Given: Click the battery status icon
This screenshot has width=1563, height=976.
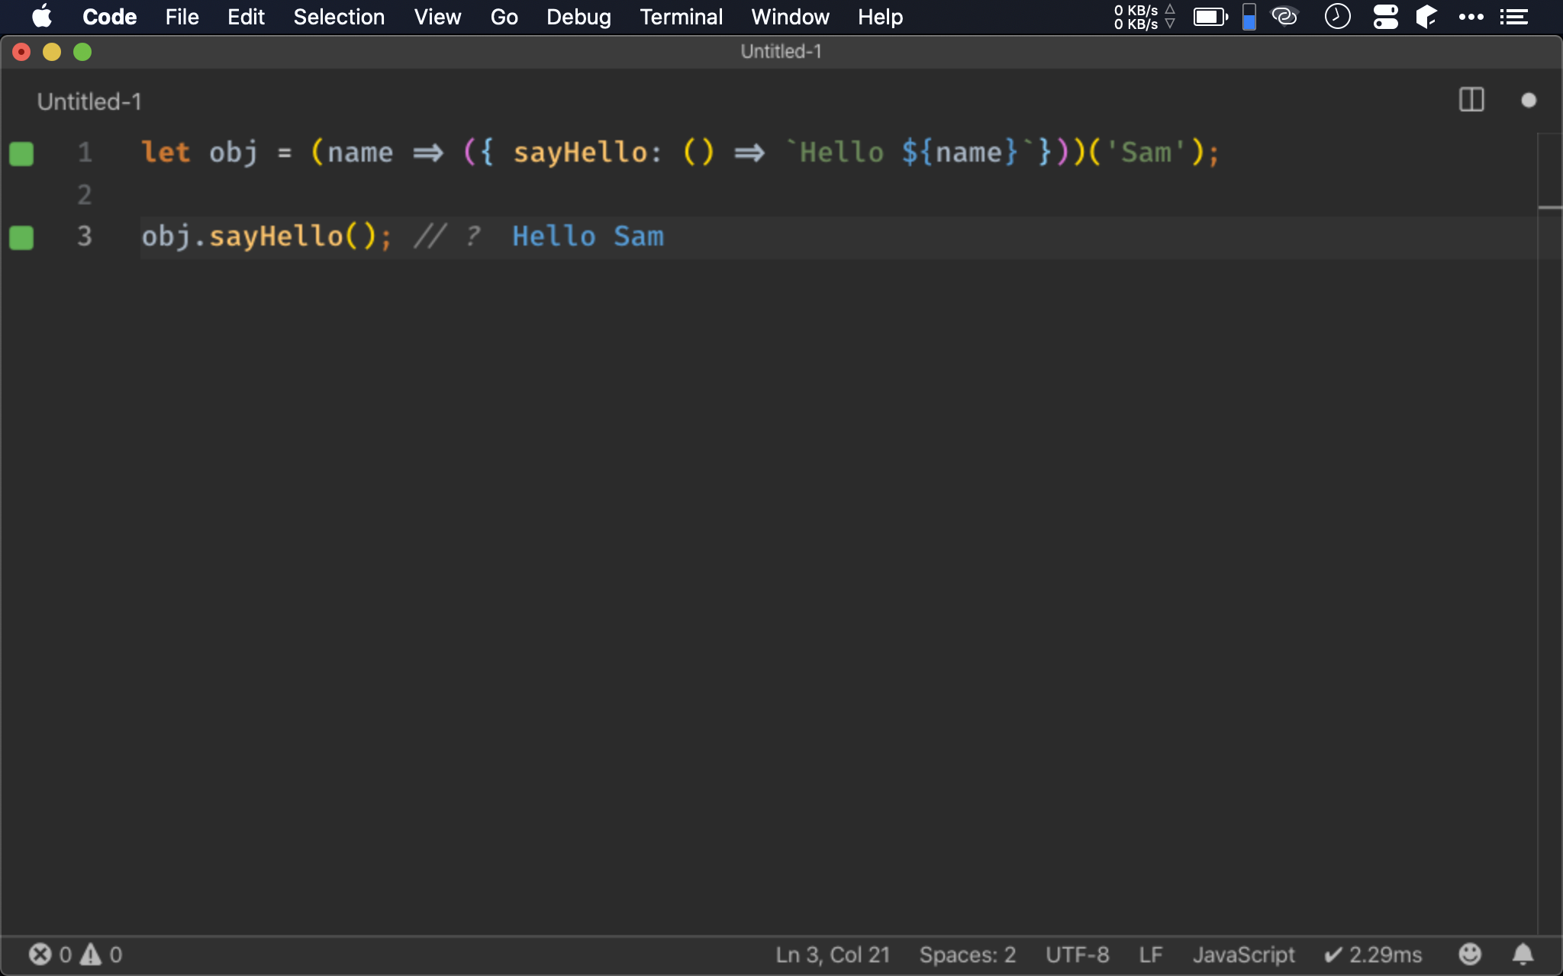Looking at the screenshot, I should click(1210, 16).
